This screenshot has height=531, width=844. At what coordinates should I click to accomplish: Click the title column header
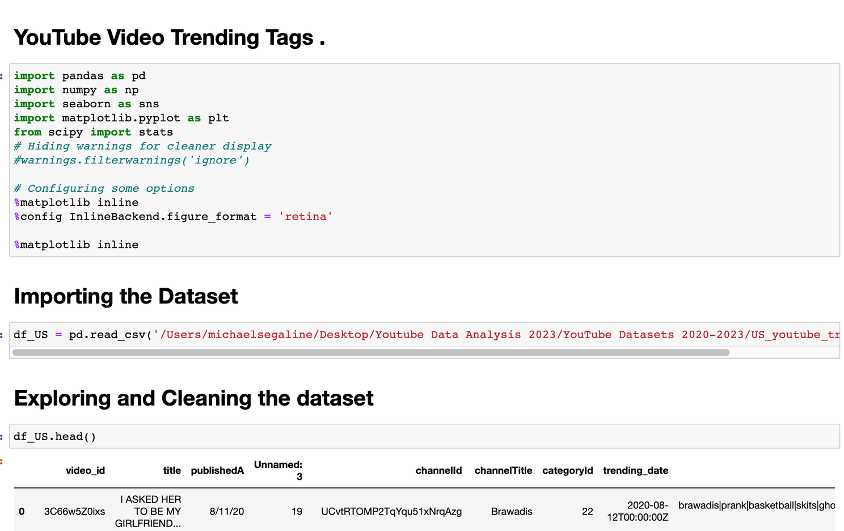tap(171, 470)
